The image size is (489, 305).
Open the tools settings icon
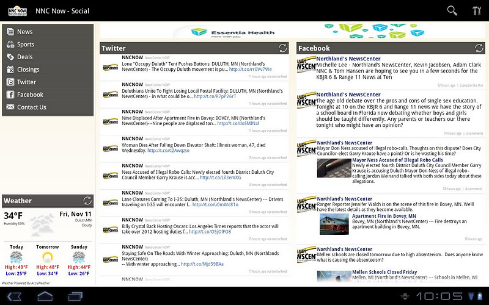click(x=477, y=10)
